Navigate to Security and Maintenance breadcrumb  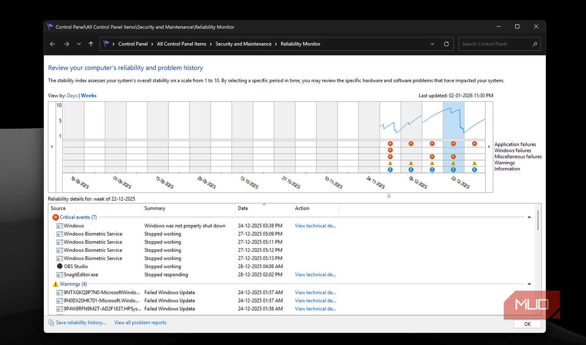tap(243, 44)
